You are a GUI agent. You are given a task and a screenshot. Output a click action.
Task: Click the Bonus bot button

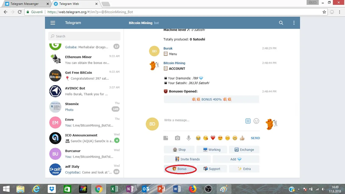click(x=179, y=169)
